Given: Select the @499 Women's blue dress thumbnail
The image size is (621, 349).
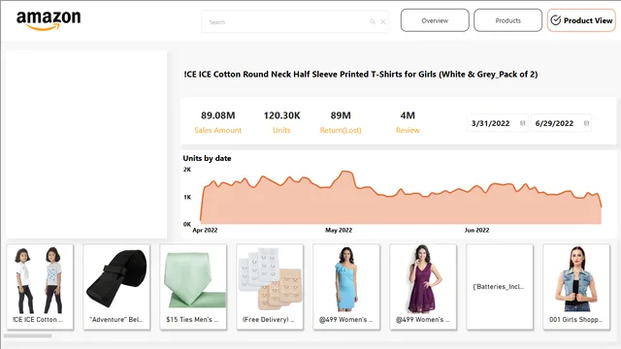Looking at the screenshot, I should pyautogui.click(x=346, y=287).
